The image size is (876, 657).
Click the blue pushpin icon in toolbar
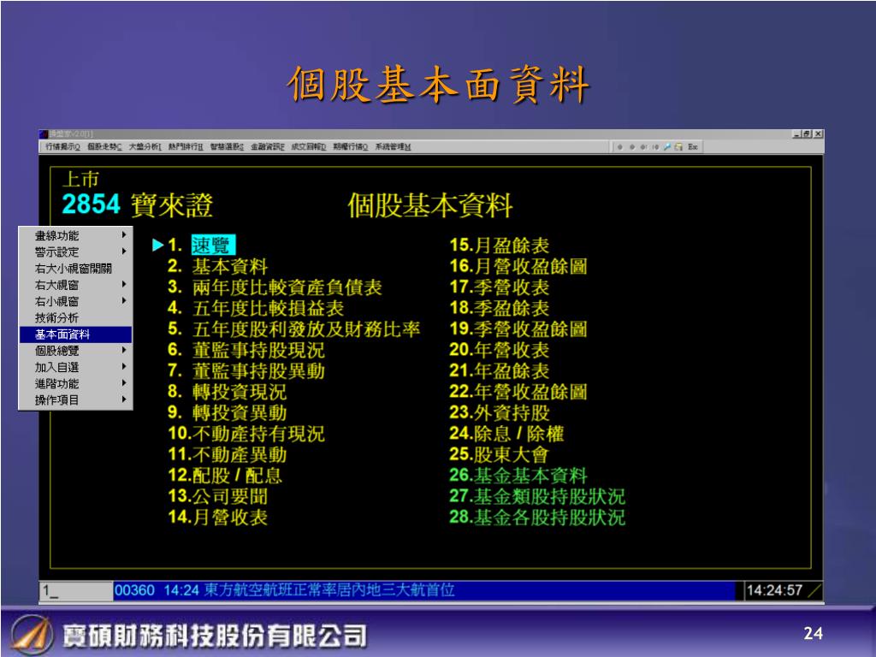tap(667, 147)
